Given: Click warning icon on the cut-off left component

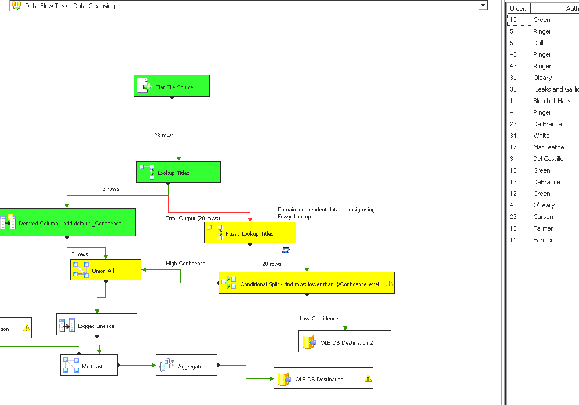Looking at the screenshot, I should click(x=27, y=328).
